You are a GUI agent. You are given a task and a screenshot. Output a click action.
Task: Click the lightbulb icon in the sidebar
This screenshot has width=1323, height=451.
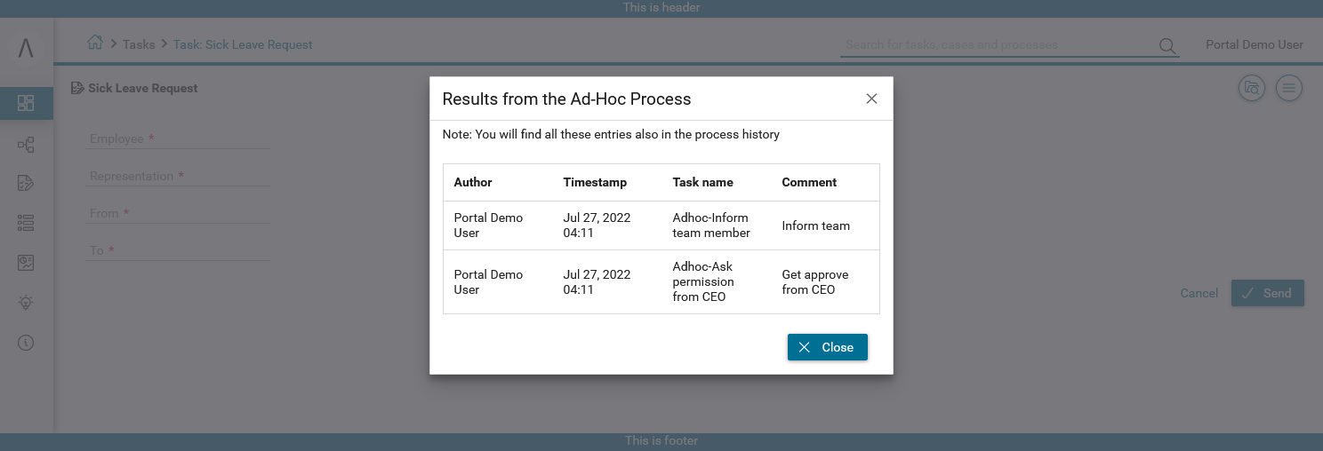click(26, 303)
